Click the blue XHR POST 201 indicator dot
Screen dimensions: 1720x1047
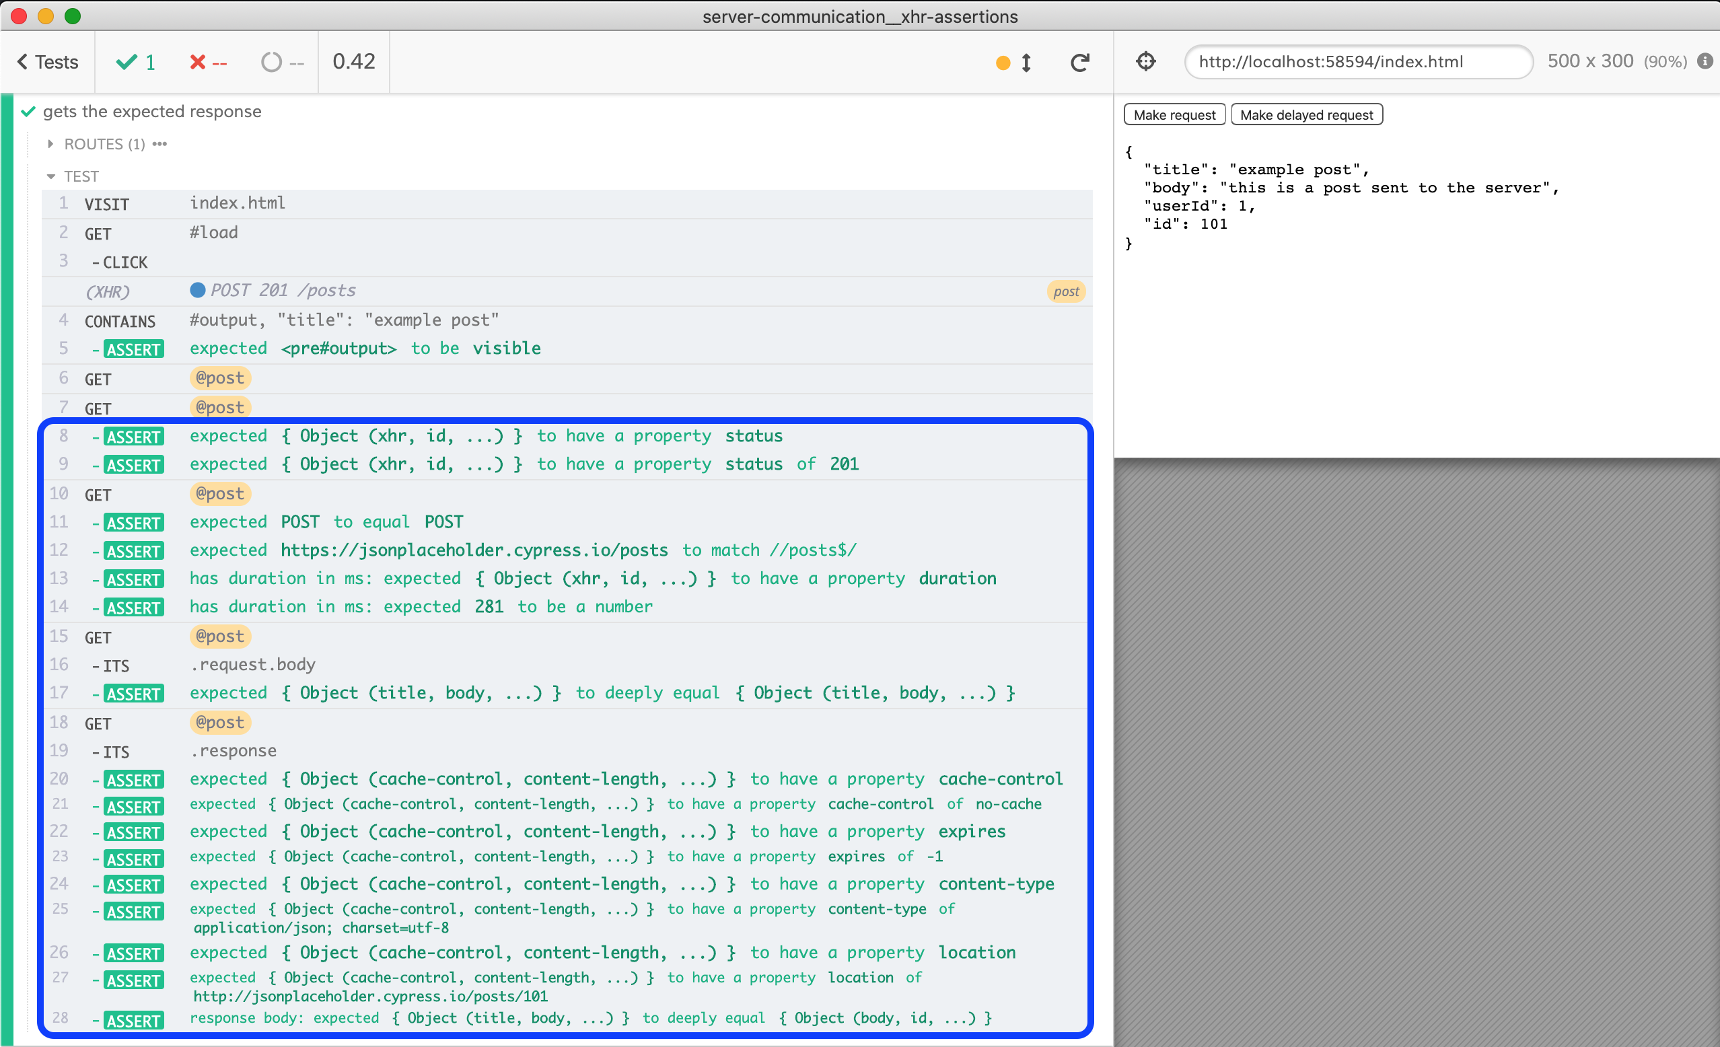click(x=198, y=291)
